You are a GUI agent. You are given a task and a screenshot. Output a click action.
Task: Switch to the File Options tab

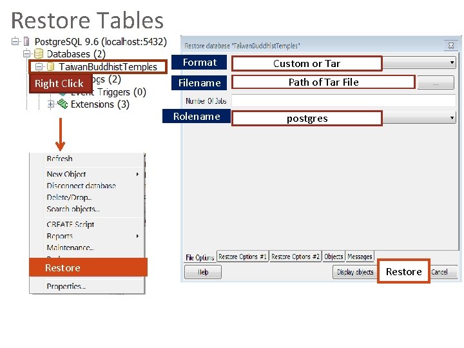coord(200,257)
